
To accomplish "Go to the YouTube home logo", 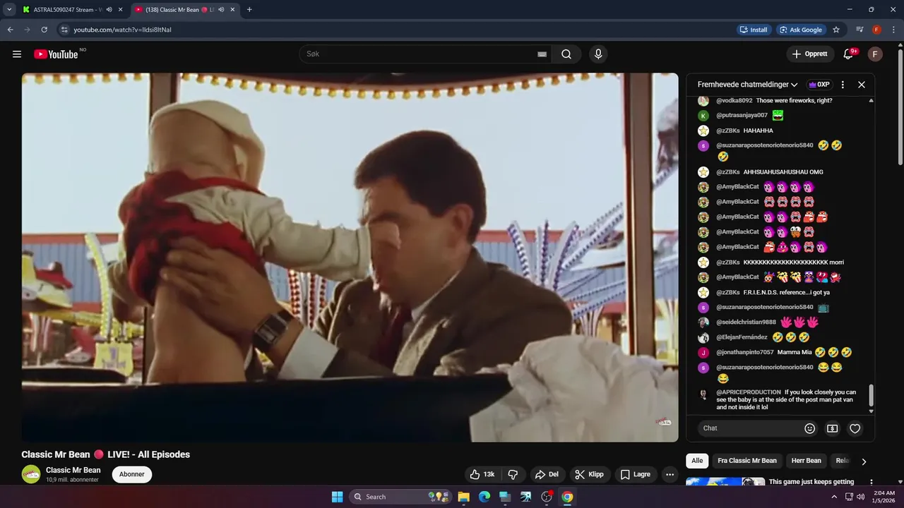I will [x=56, y=54].
